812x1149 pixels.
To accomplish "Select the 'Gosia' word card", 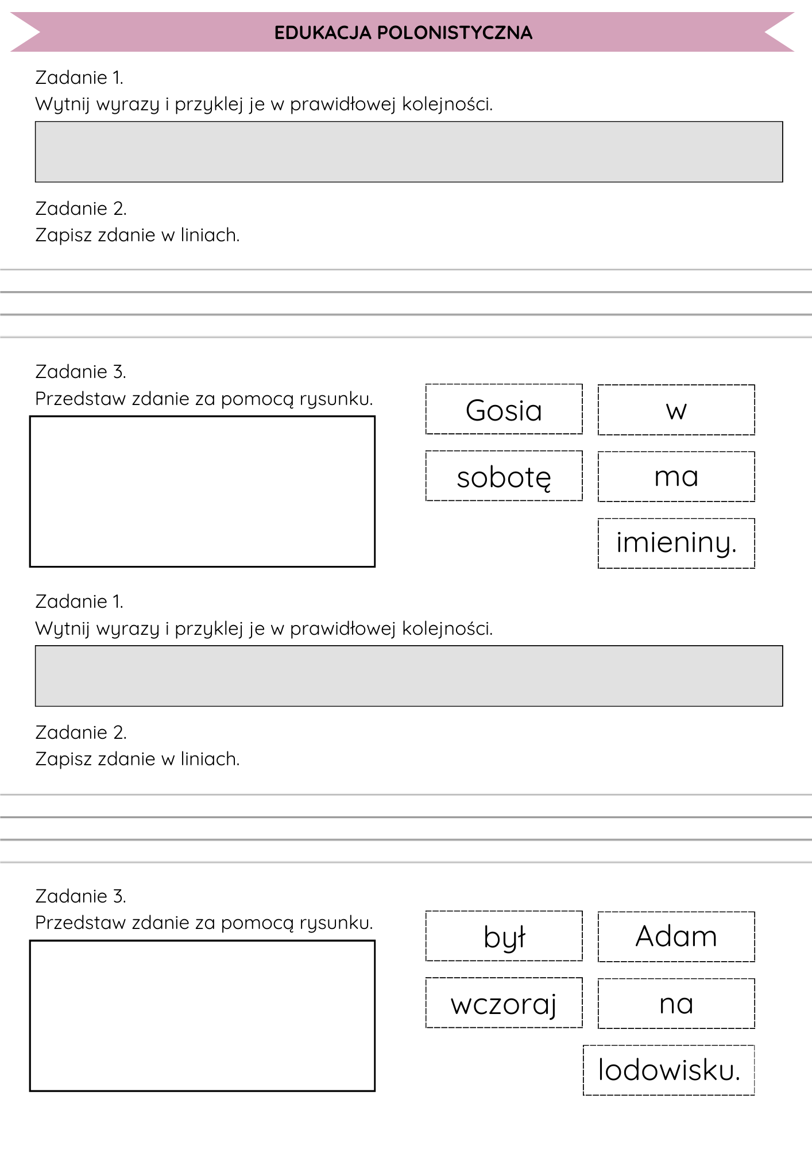I will (x=504, y=410).
